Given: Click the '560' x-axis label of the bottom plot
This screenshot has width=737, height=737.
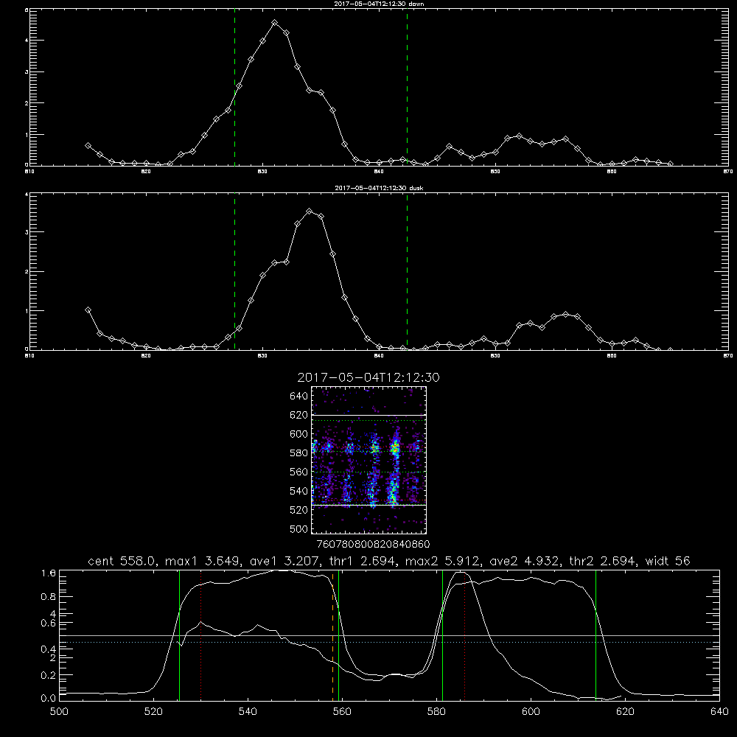Looking at the screenshot, I should coord(342,712).
